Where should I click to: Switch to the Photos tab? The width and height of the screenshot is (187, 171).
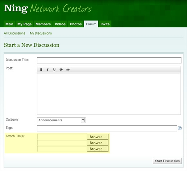76,24
